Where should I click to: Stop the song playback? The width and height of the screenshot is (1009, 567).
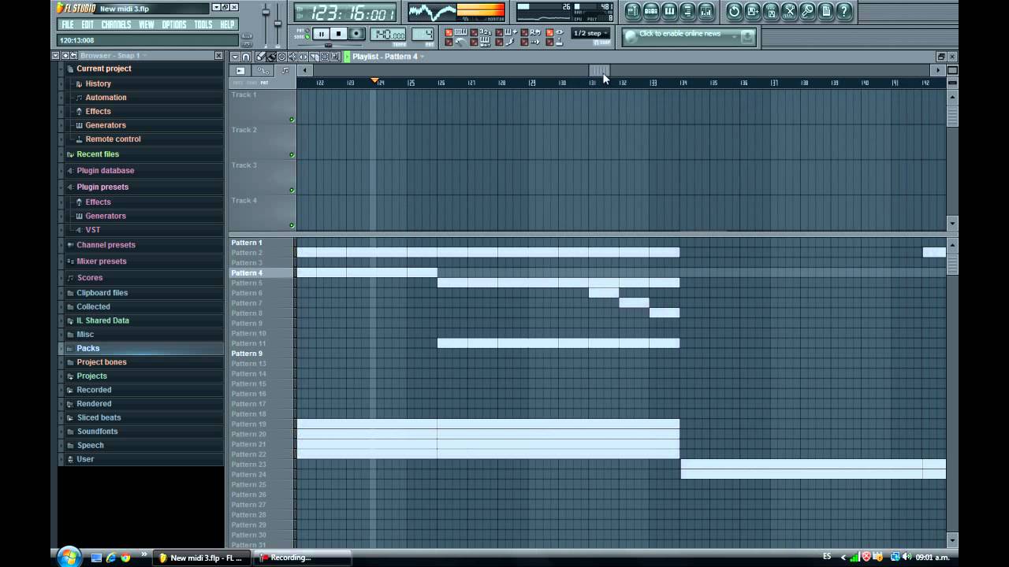tap(339, 33)
